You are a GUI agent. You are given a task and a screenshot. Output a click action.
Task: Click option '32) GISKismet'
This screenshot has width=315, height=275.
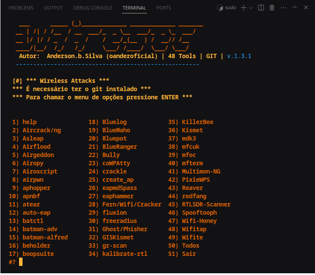click(111, 237)
